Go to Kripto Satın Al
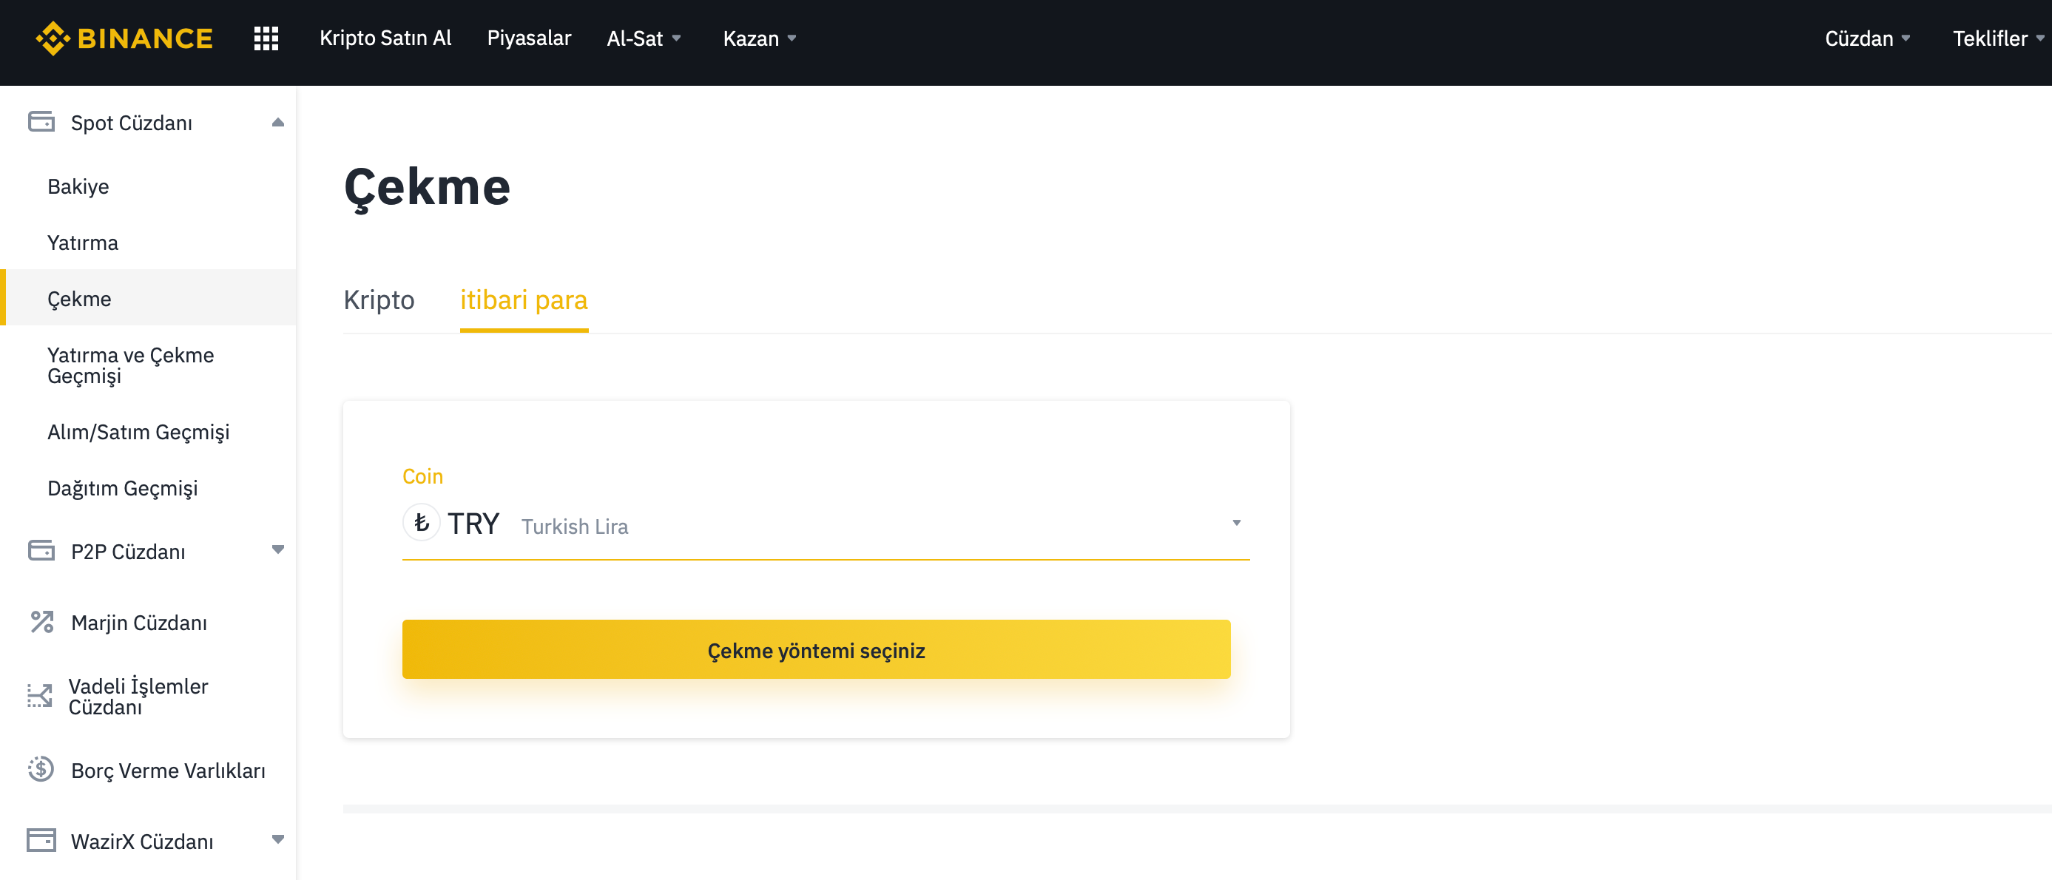The image size is (2052, 880). click(385, 38)
